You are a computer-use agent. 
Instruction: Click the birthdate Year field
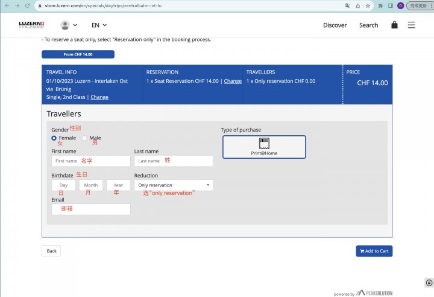pos(118,185)
